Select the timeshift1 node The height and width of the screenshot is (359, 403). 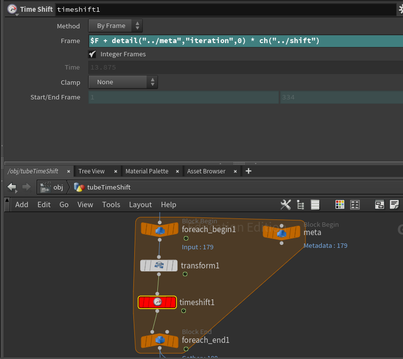pyautogui.click(x=157, y=302)
